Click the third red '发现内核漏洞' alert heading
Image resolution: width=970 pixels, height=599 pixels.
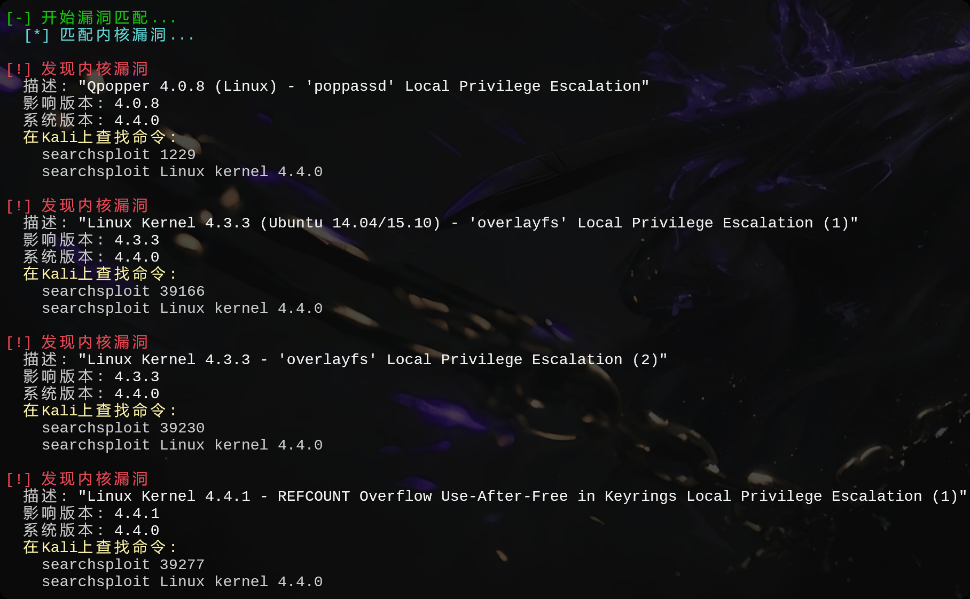click(77, 342)
